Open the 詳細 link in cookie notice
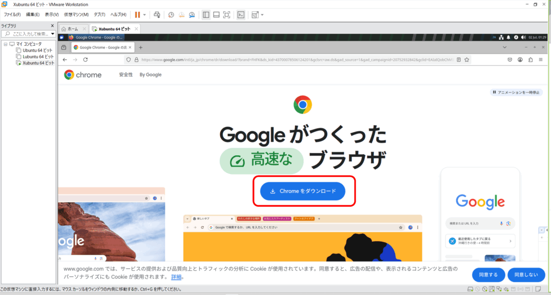This screenshot has height=295, width=551. [176, 277]
